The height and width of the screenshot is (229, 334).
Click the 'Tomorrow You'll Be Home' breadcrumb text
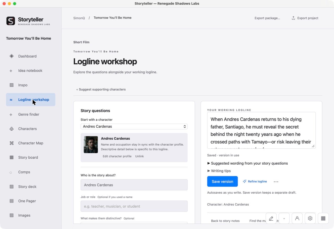(112, 18)
